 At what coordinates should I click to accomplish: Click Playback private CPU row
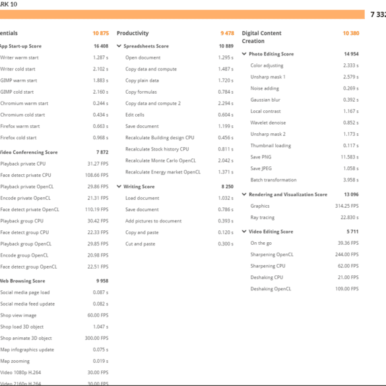pos(54,164)
